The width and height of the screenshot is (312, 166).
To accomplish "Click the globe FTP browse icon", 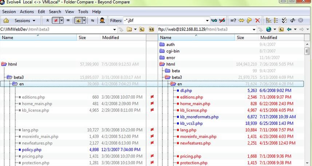I will tap(269, 29).
